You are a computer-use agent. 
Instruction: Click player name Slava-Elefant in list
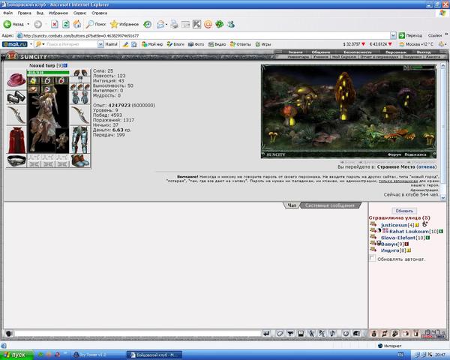pyautogui.click(x=398, y=238)
